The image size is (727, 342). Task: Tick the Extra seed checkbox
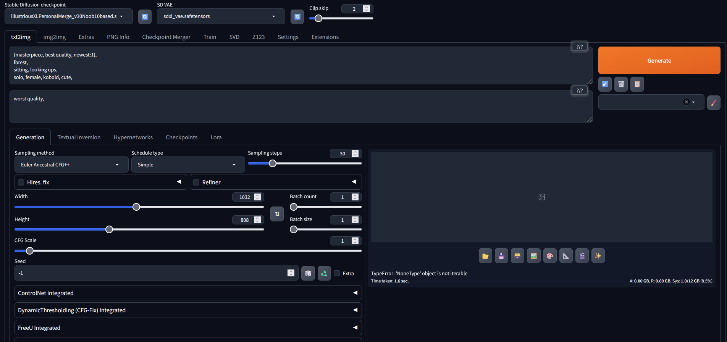tap(337, 273)
